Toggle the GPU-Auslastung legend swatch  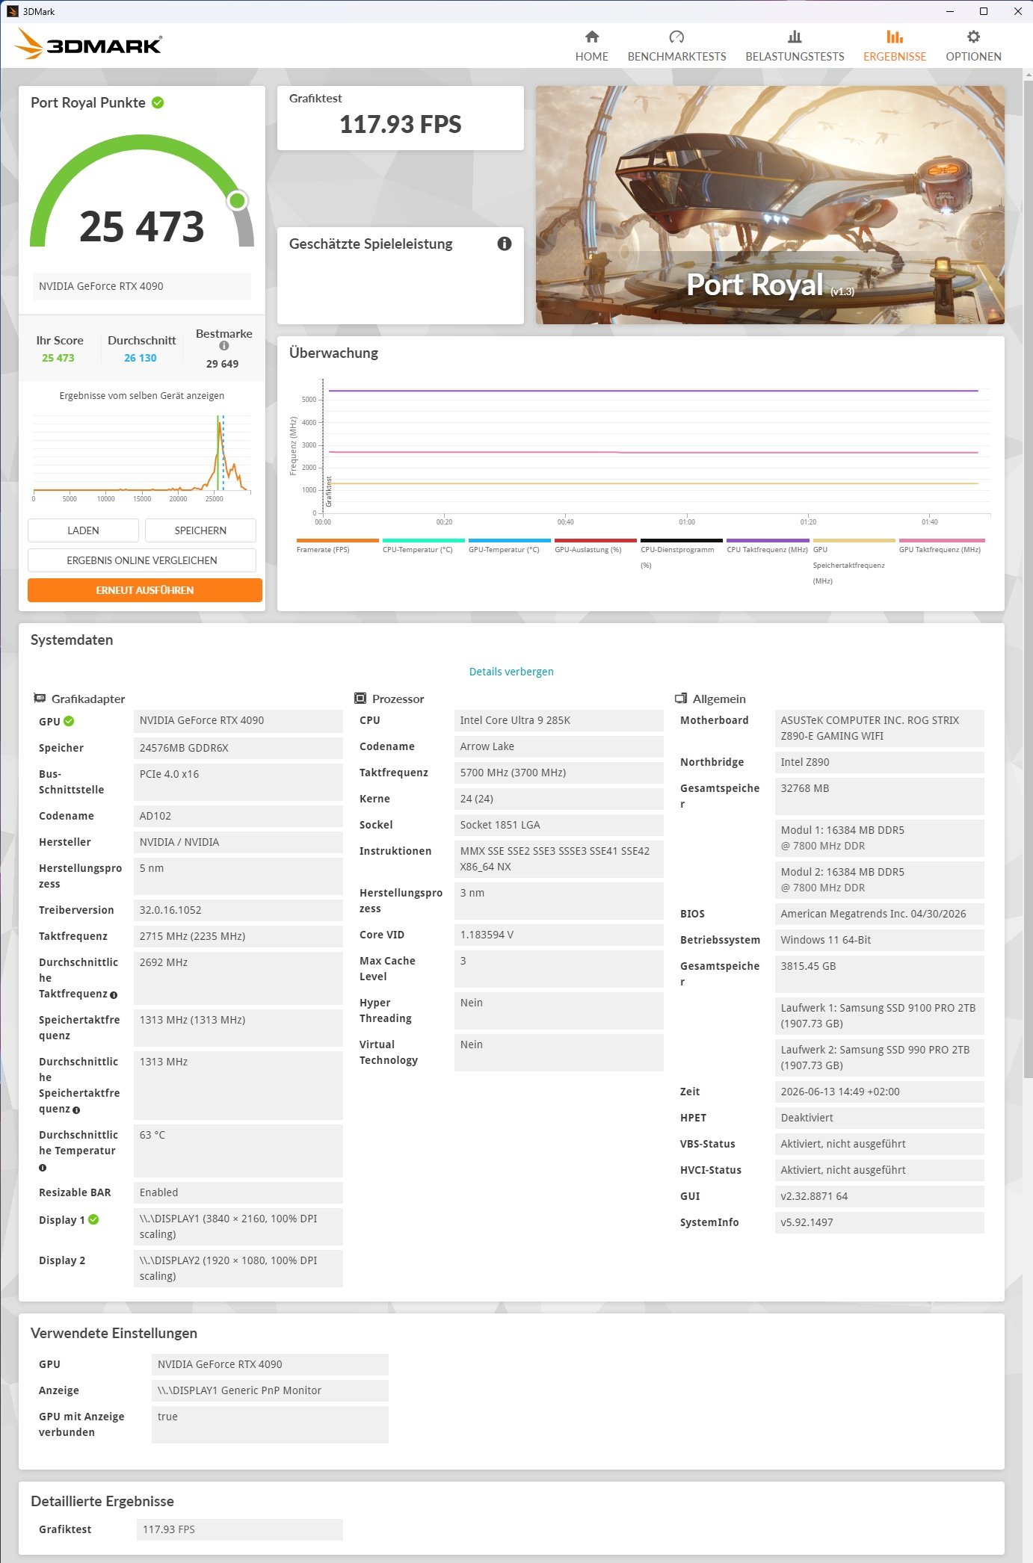(595, 540)
